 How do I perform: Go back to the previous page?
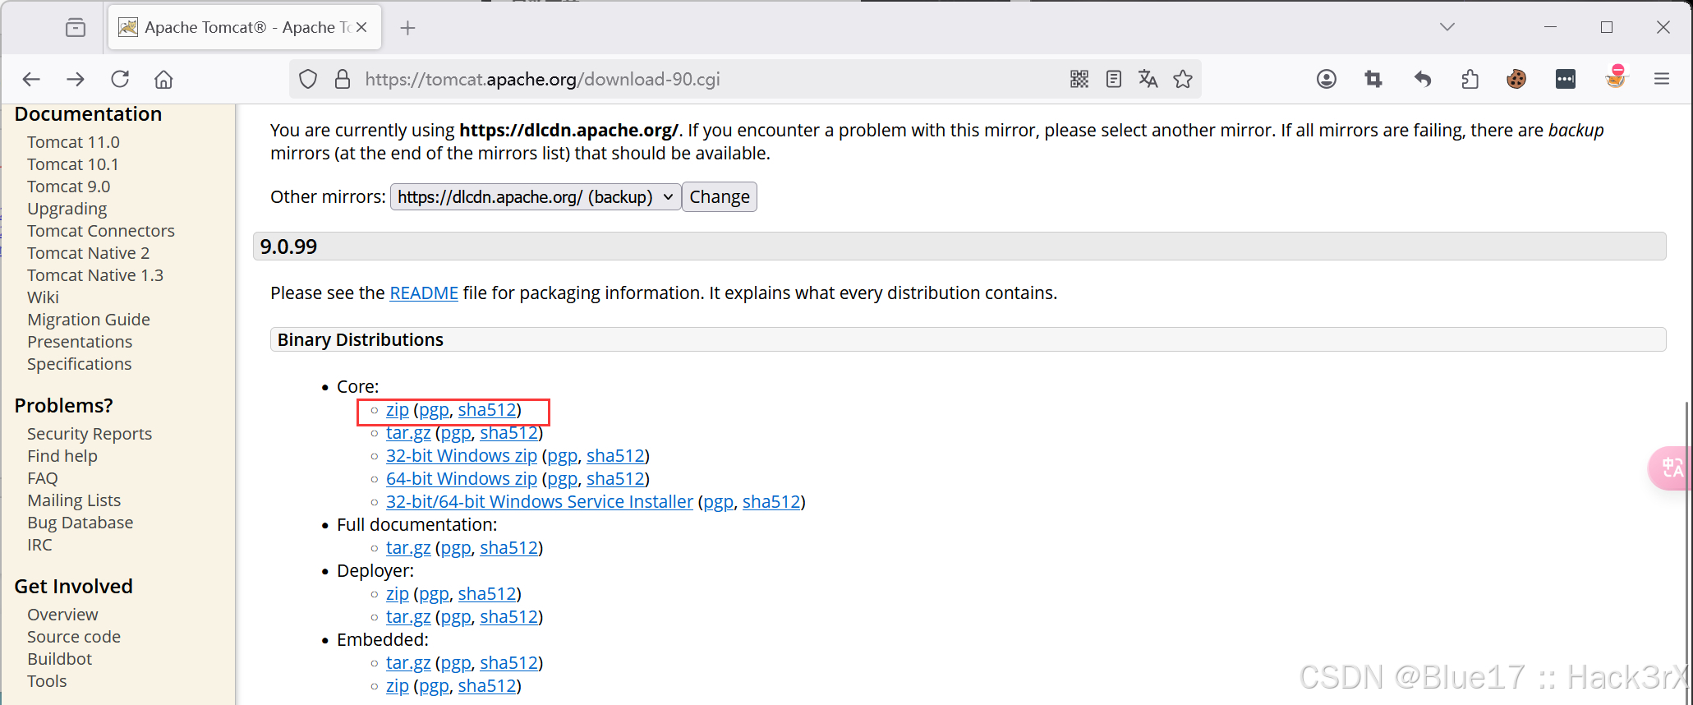[x=31, y=79]
